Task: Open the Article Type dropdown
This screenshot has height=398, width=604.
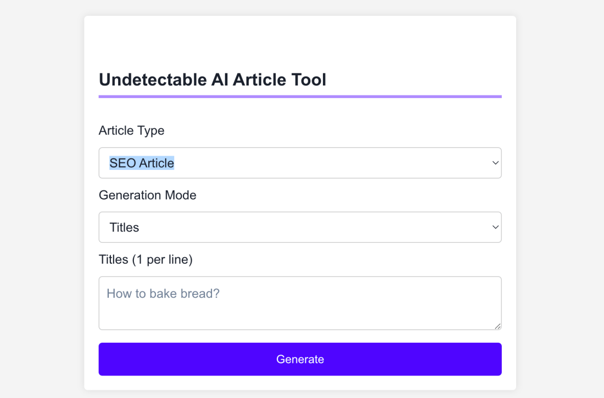Action: 300,163
